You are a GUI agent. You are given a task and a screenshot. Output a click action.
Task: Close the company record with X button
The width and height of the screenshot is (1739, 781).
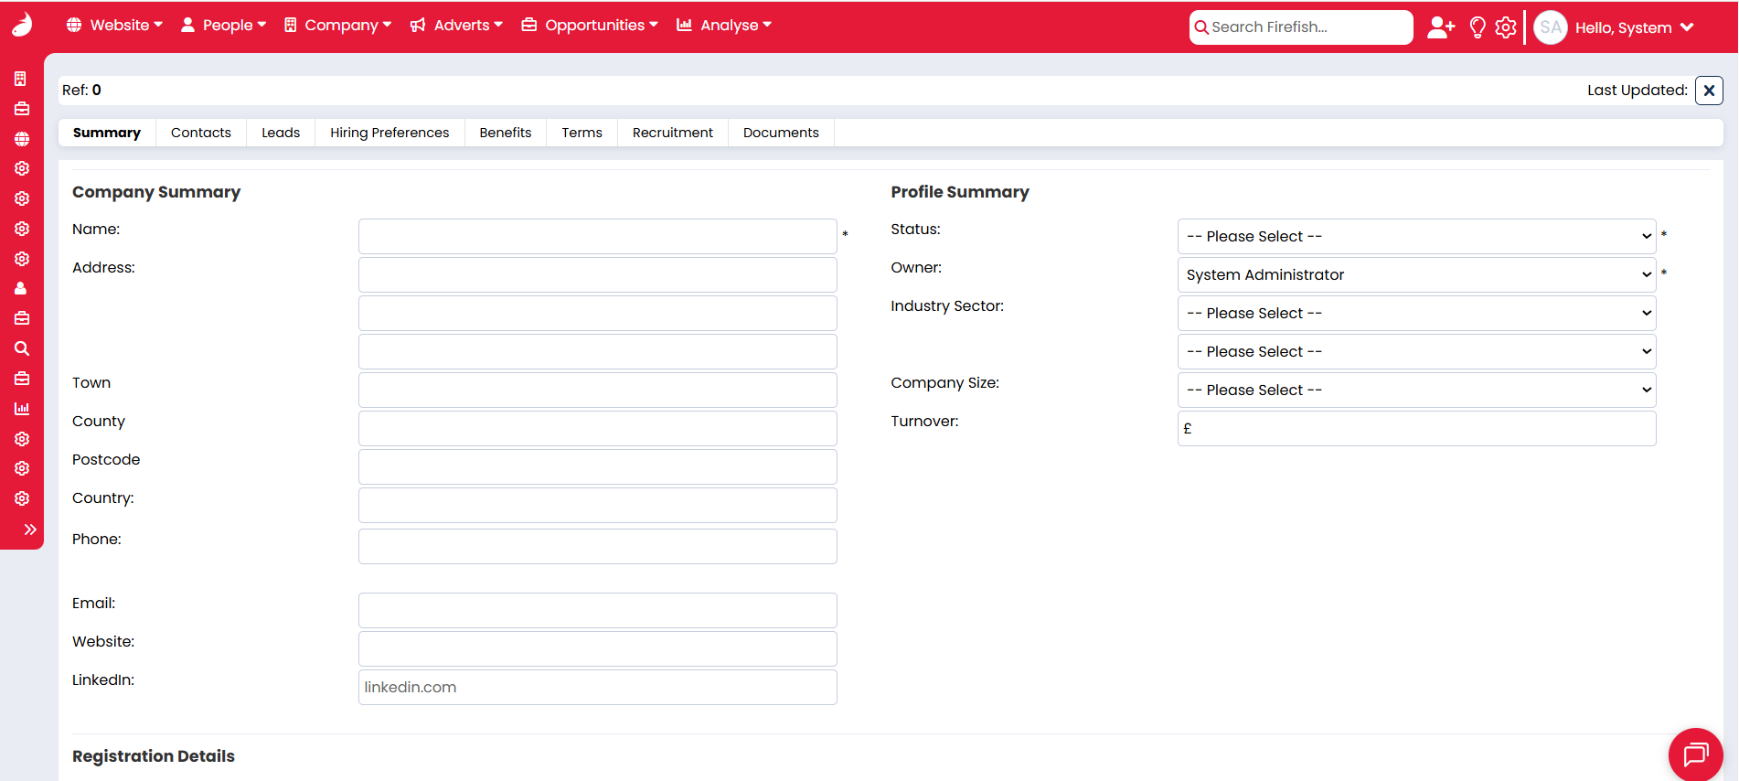pos(1709,91)
